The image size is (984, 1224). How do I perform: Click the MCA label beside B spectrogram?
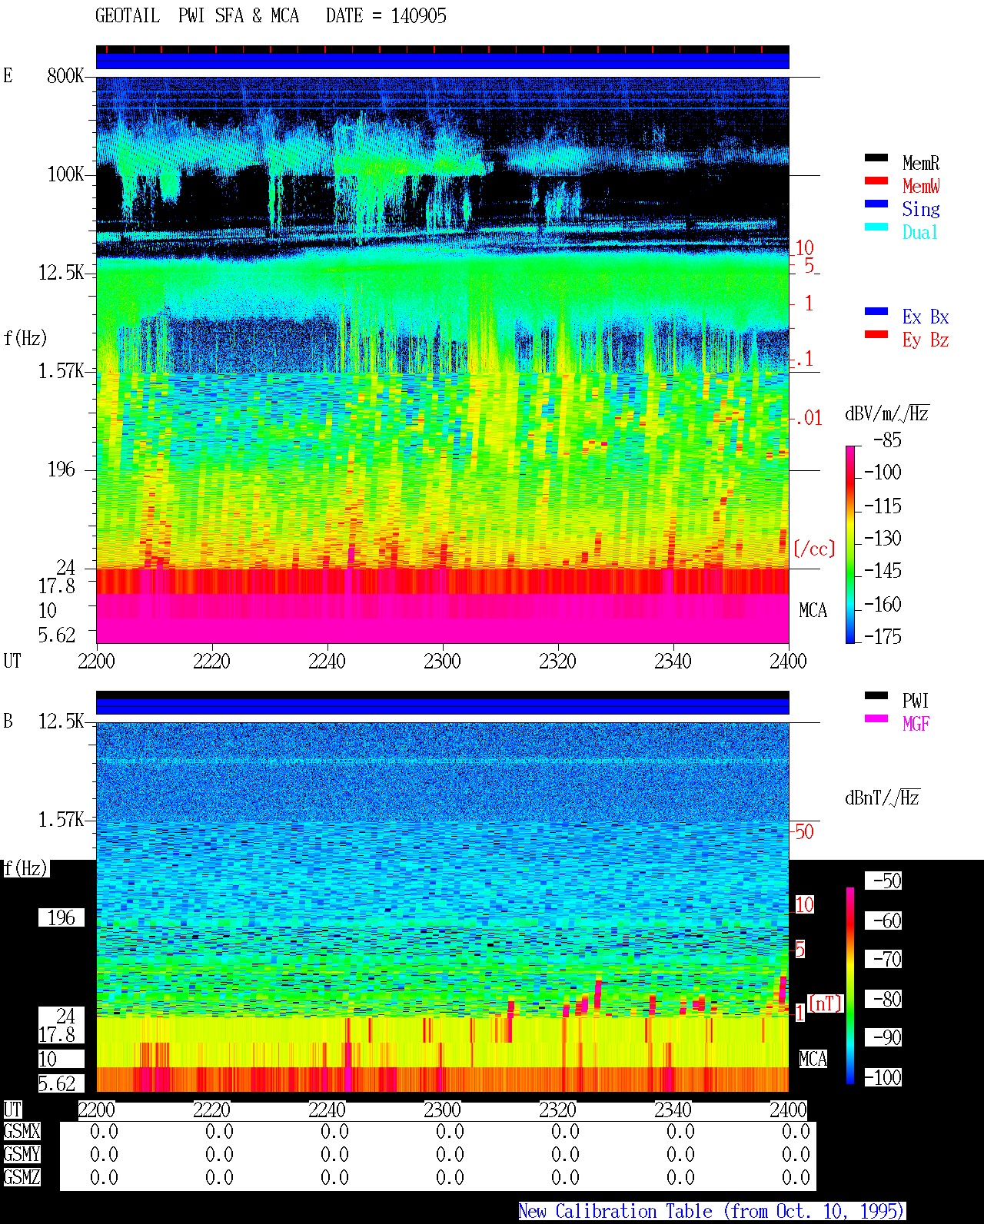(813, 1059)
